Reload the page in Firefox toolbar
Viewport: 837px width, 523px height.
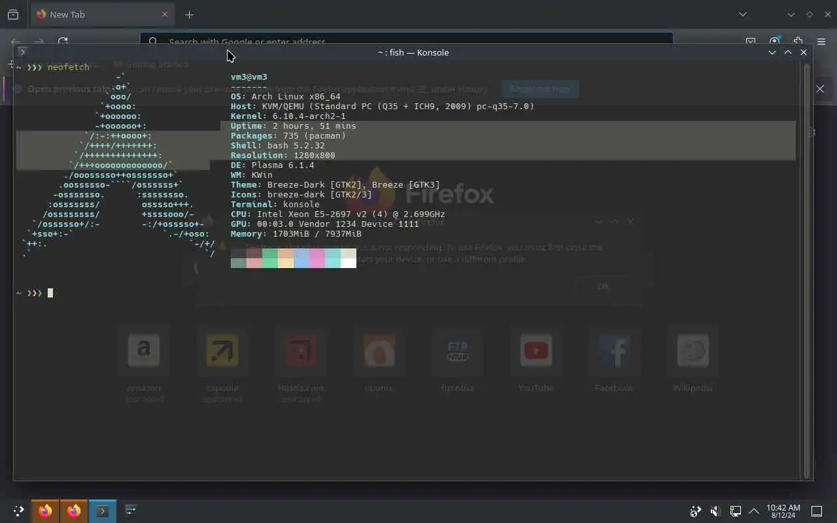pyautogui.click(x=63, y=41)
